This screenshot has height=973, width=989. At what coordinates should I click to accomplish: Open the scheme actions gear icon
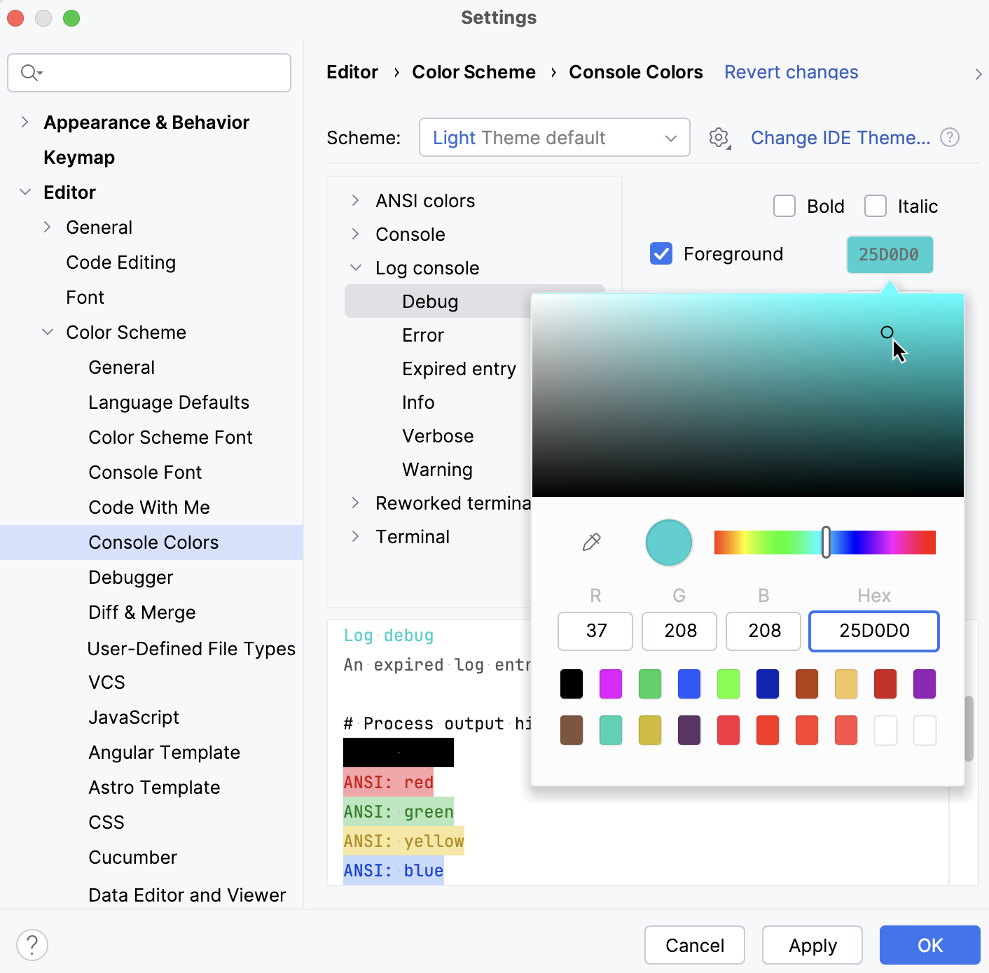pos(719,137)
